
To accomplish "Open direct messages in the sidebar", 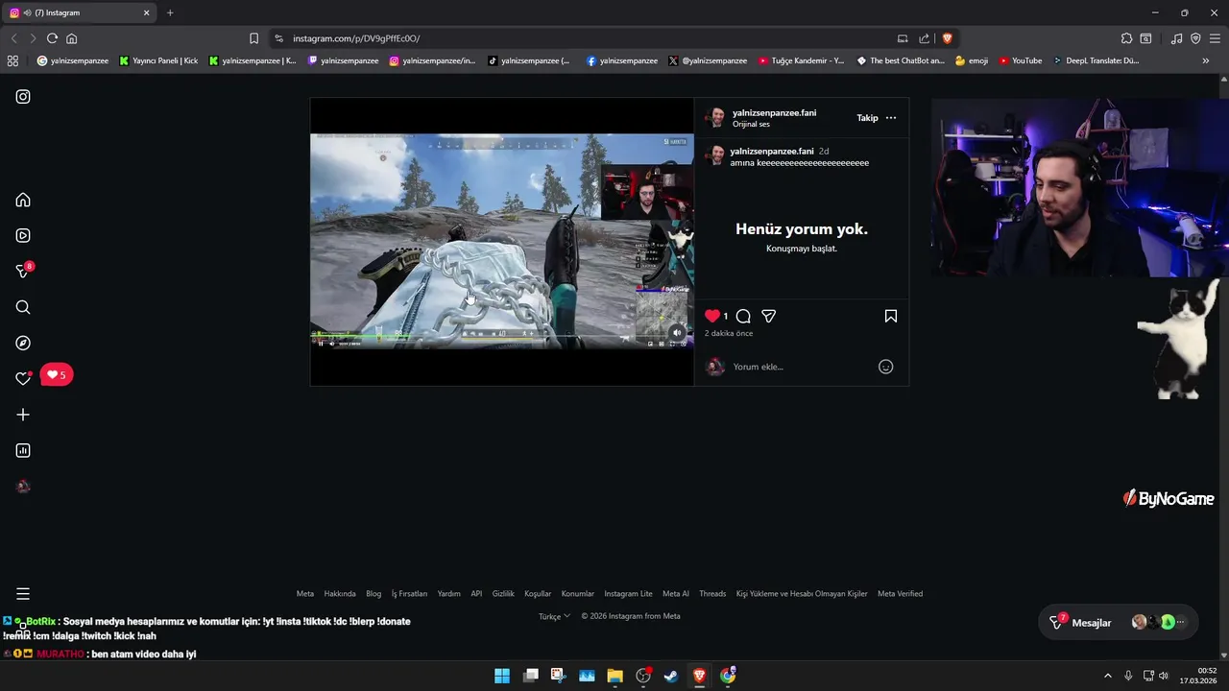I will pos(23,272).
